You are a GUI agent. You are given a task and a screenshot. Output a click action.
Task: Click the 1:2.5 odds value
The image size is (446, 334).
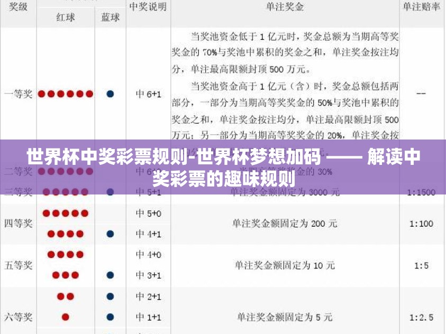[421, 317]
